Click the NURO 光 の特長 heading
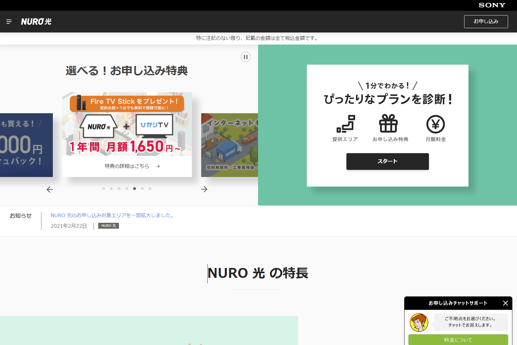This screenshot has width=517, height=345. tap(258, 273)
